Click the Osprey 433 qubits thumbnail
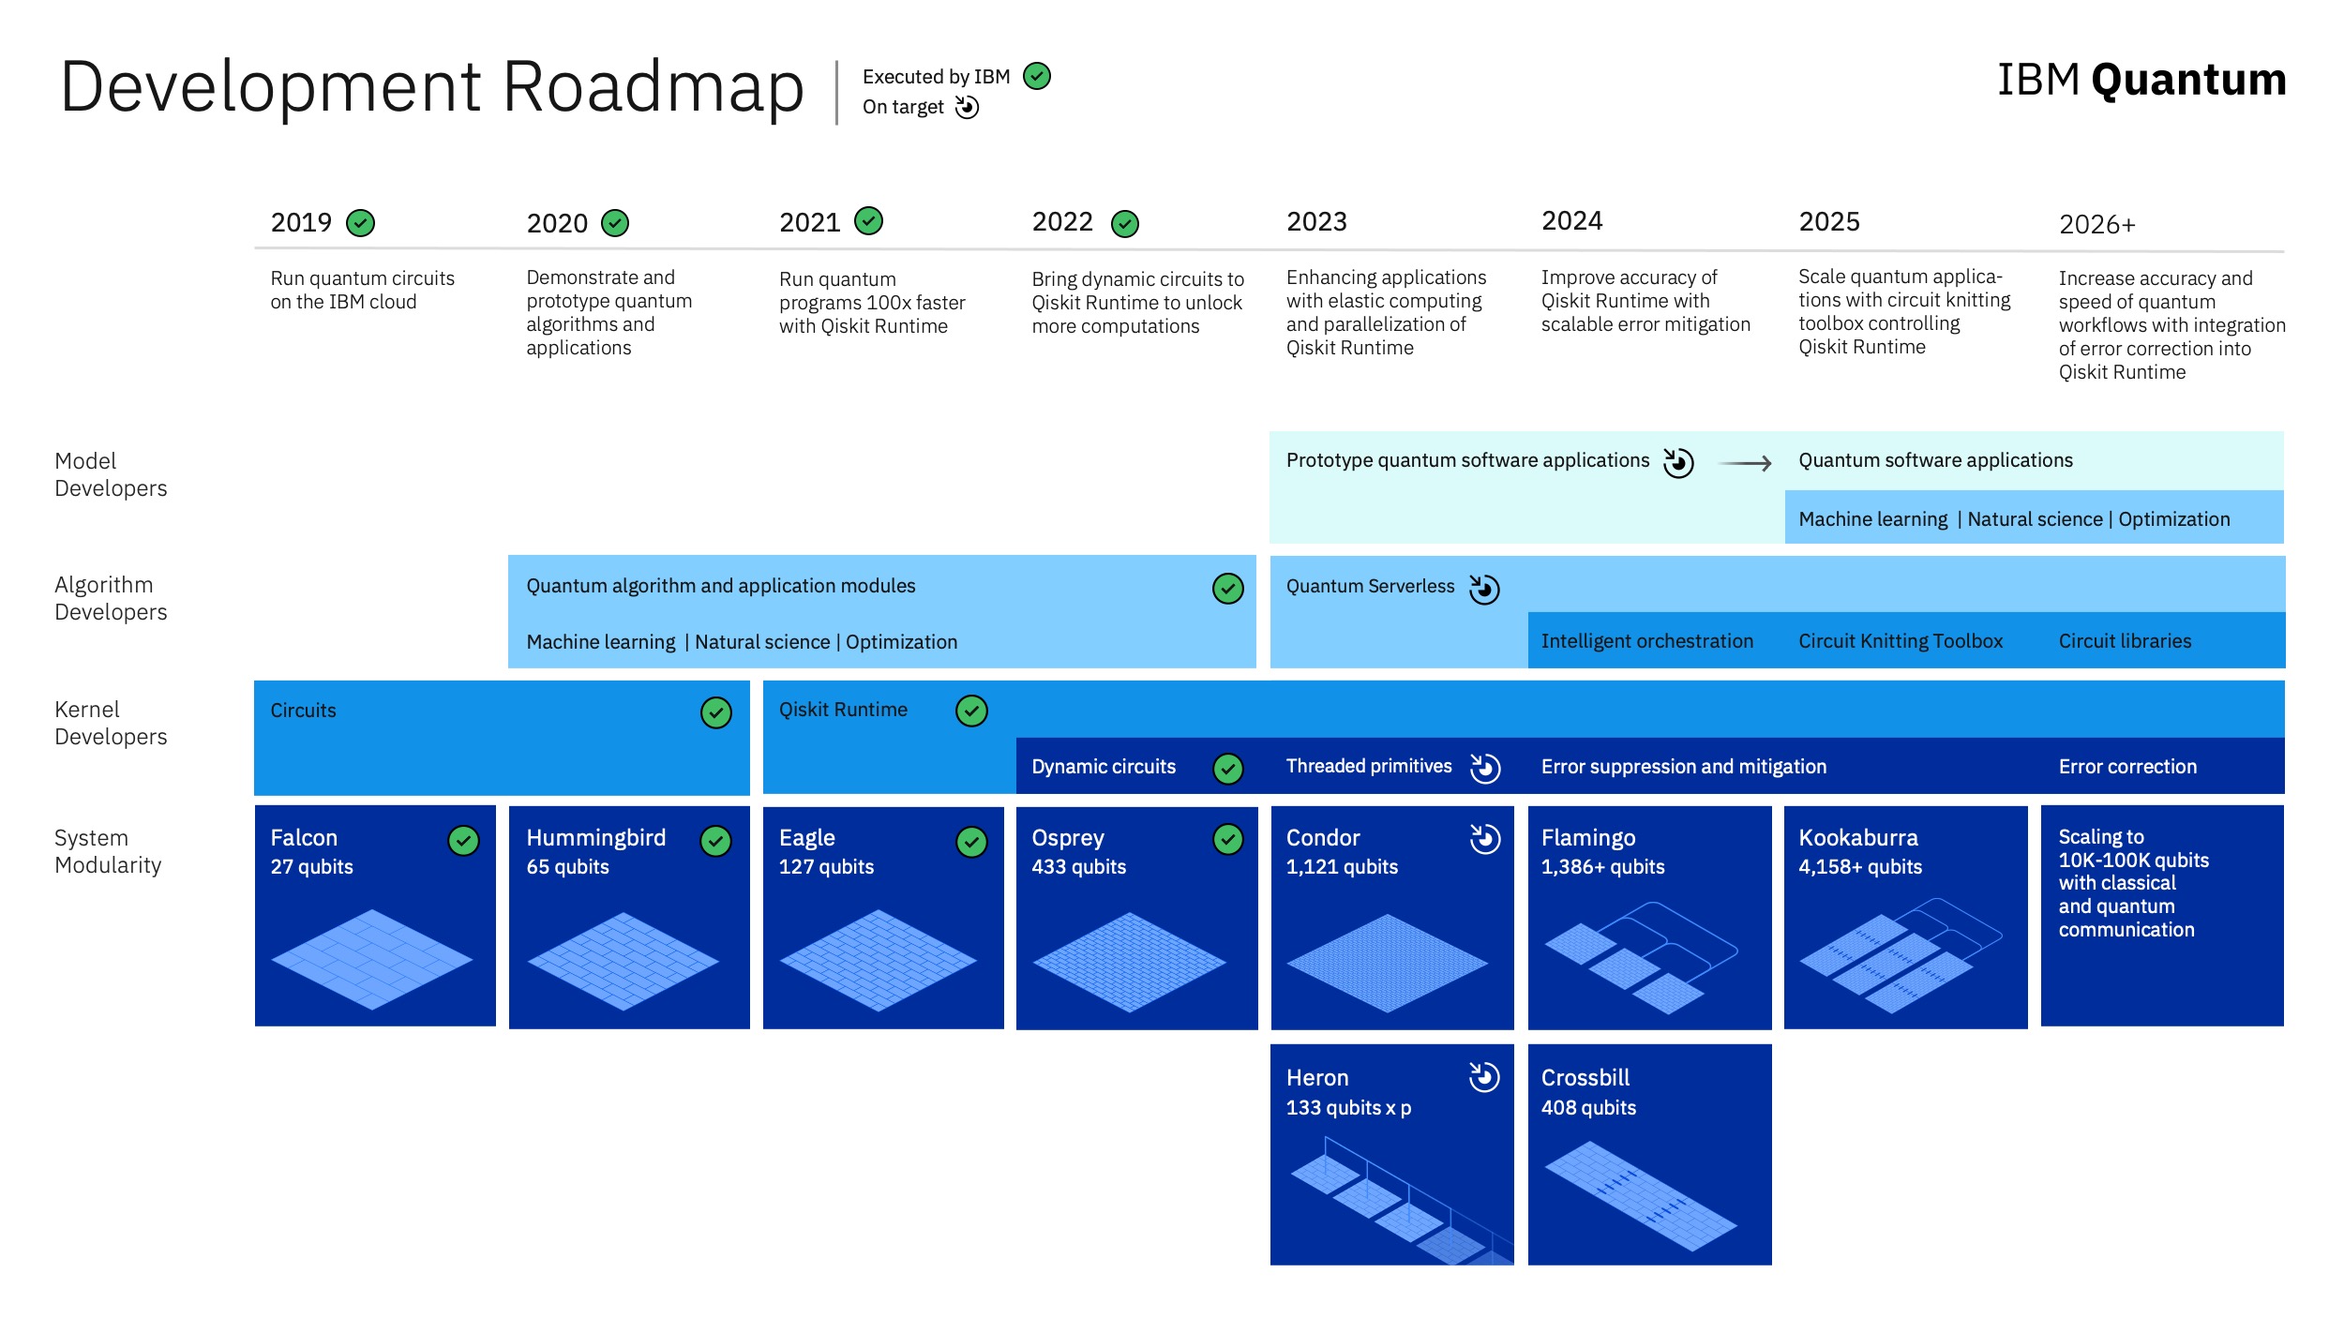This screenshot has width=2344, height=1318. point(1135,934)
